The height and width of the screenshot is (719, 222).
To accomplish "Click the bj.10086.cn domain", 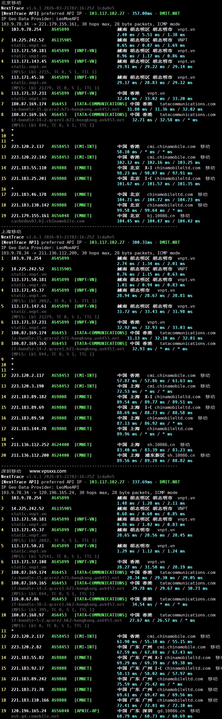I will click(161, 216).
